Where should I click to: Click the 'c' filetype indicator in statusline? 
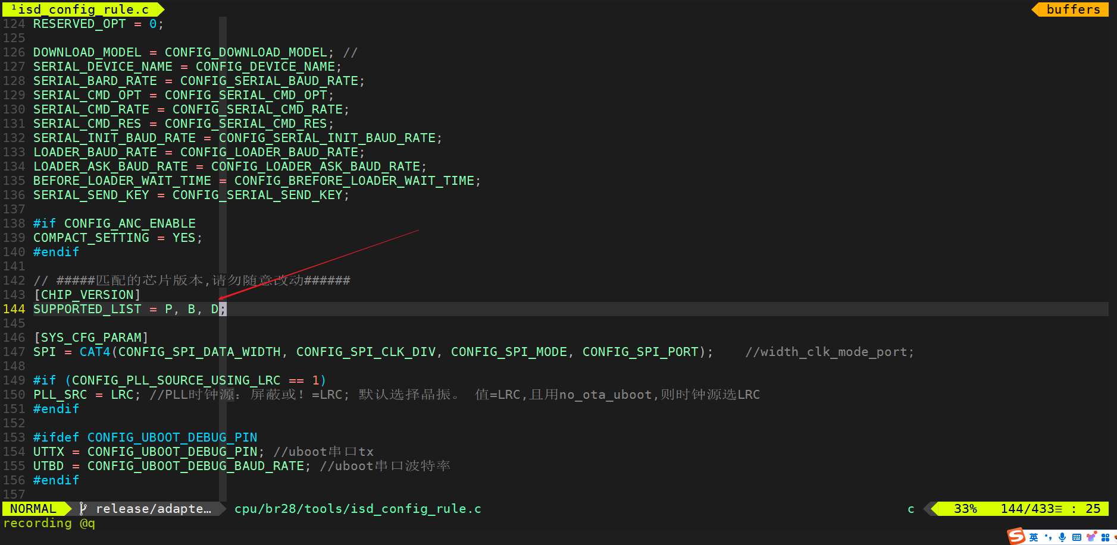pyautogui.click(x=911, y=509)
